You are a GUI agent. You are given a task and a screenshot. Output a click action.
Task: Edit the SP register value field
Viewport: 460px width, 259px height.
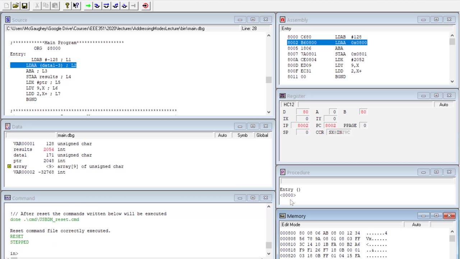(303, 132)
